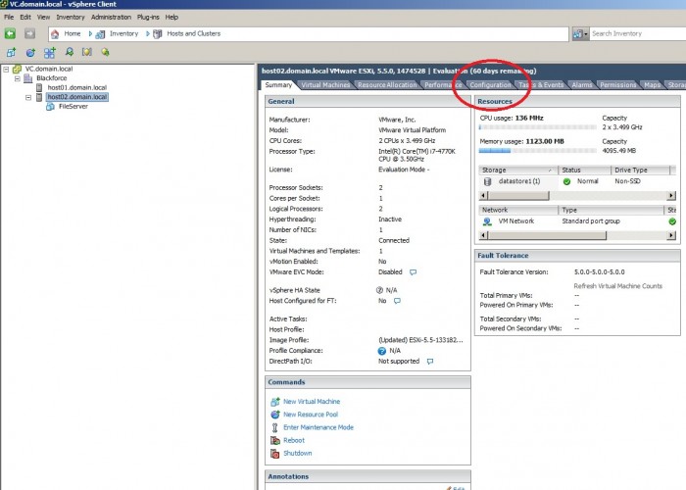The height and width of the screenshot is (490, 686).
Task: Click the vSphere HA State question icon
Action: coord(379,290)
